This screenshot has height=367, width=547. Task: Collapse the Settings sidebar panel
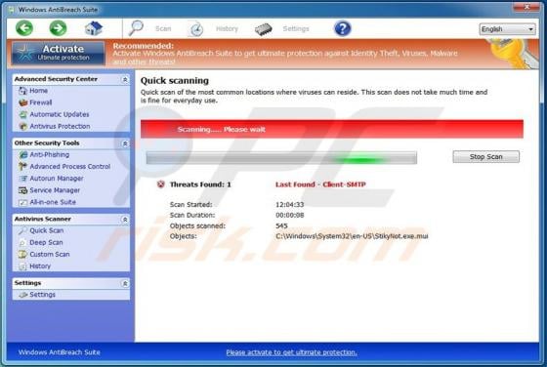[x=125, y=284]
